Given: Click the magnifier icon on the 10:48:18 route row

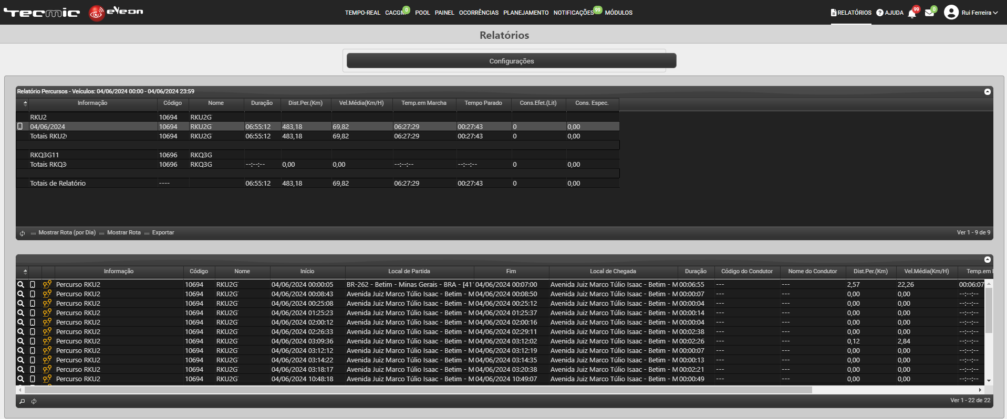Looking at the screenshot, I should [21, 379].
